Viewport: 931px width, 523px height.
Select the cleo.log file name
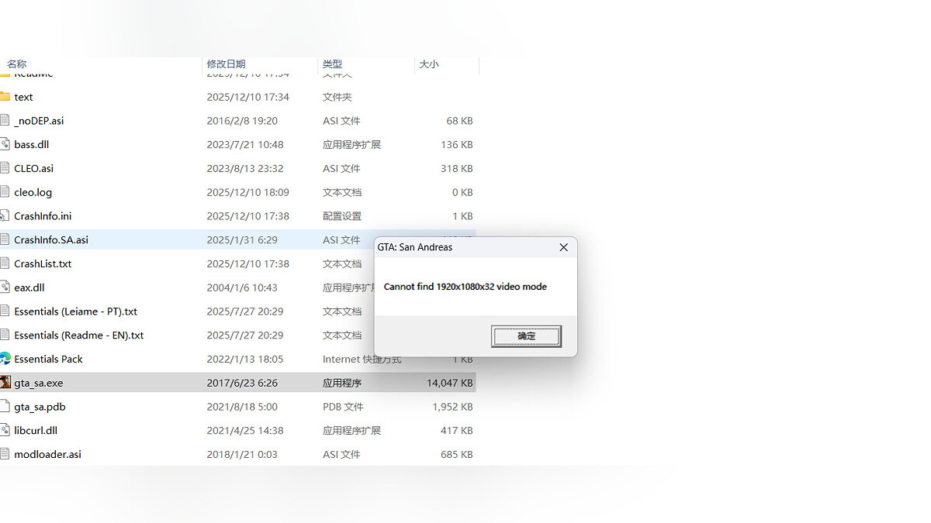pos(33,192)
